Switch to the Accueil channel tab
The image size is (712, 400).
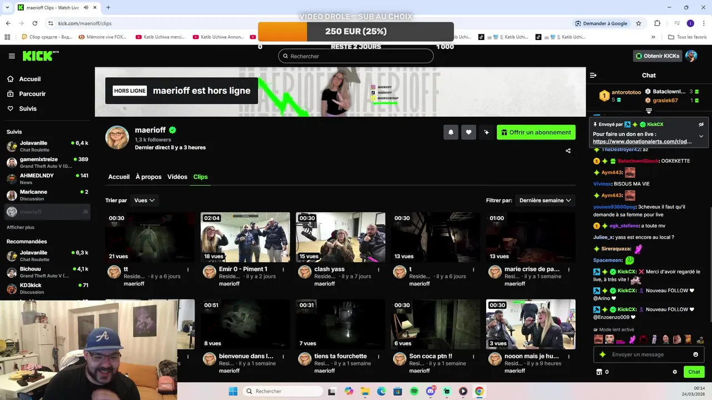click(x=118, y=177)
